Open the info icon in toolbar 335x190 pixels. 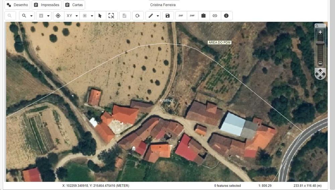226,16
